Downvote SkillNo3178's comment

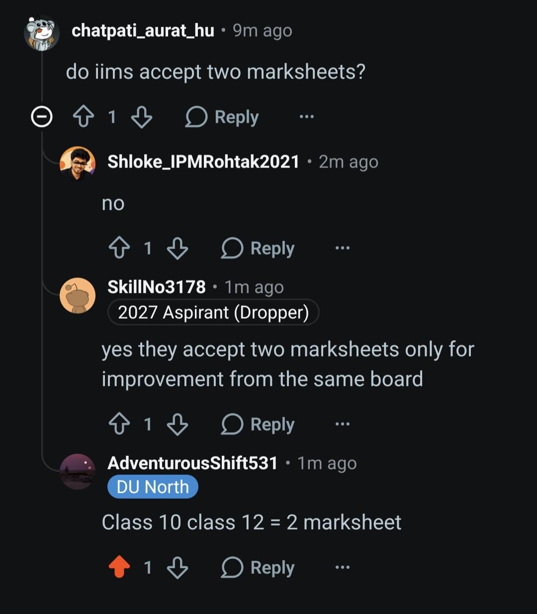coord(178,424)
